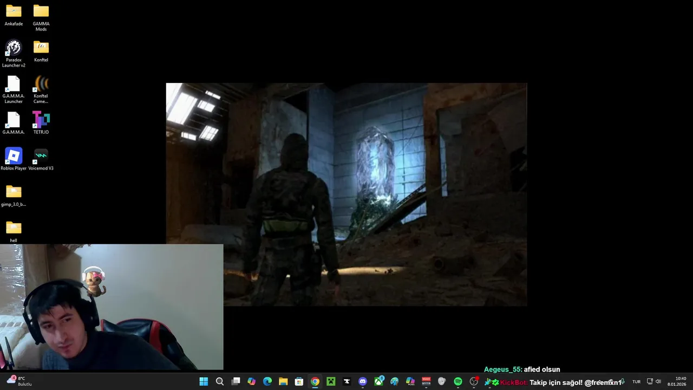Screen dimensions: 693x390
Task: Launch Copilot from the taskbar
Action: 251,381
